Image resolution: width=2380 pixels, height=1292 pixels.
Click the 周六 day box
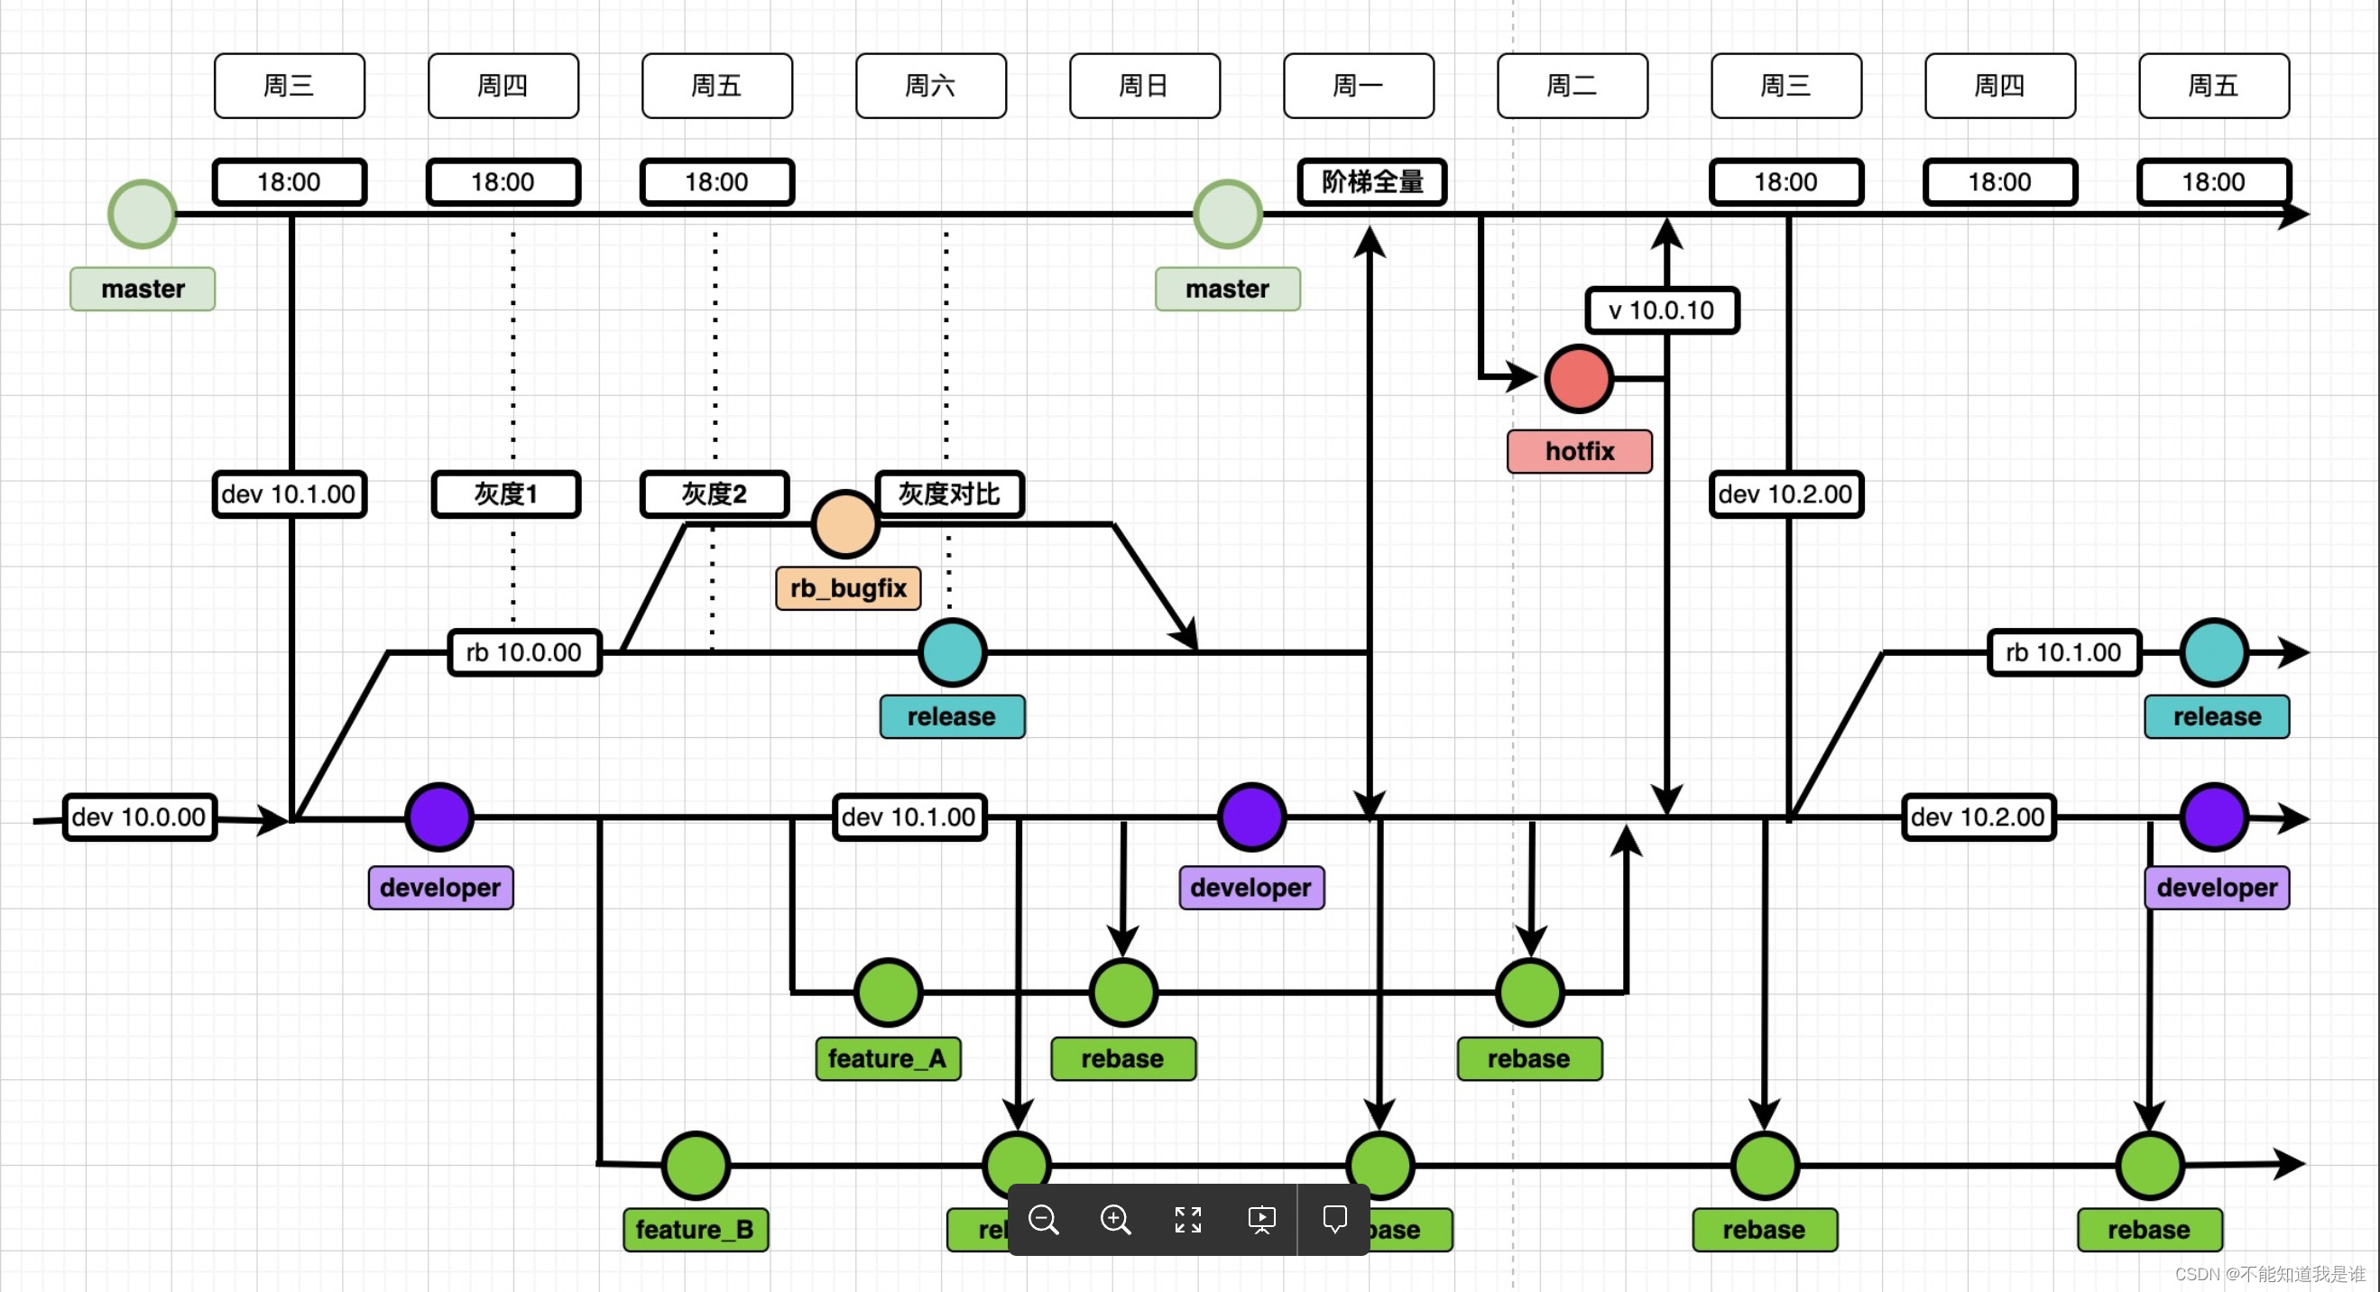click(x=930, y=86)
